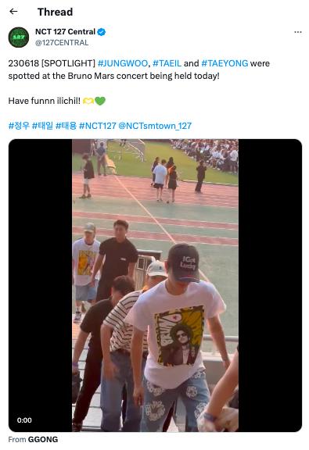Open the #JUNGWOO hashtag
The height and width of the screenshot is (450, 309).
pos(123,63)
